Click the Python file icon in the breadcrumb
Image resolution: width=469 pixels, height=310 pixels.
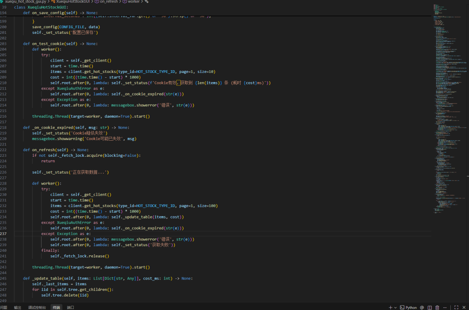point(2,2)
